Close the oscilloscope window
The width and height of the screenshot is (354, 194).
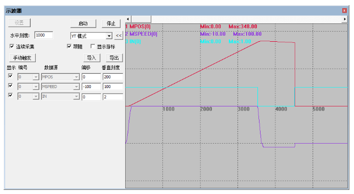pos(344,11)
